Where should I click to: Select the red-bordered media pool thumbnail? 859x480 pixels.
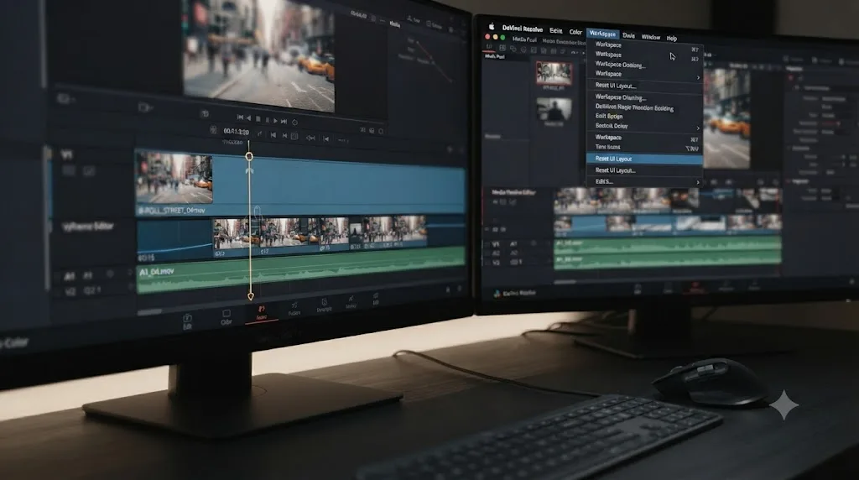point(554,73)
